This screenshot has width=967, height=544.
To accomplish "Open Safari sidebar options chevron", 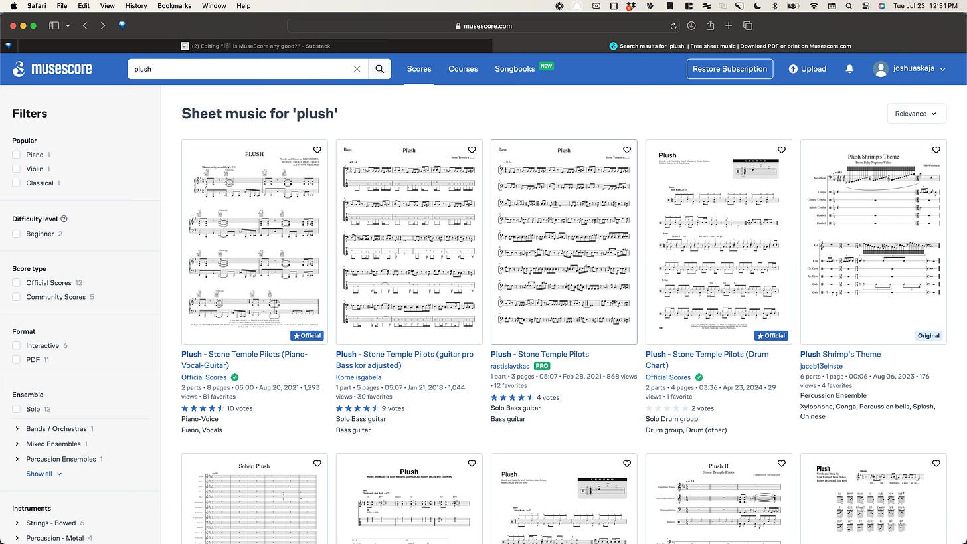I will click(x=68, y=26).
